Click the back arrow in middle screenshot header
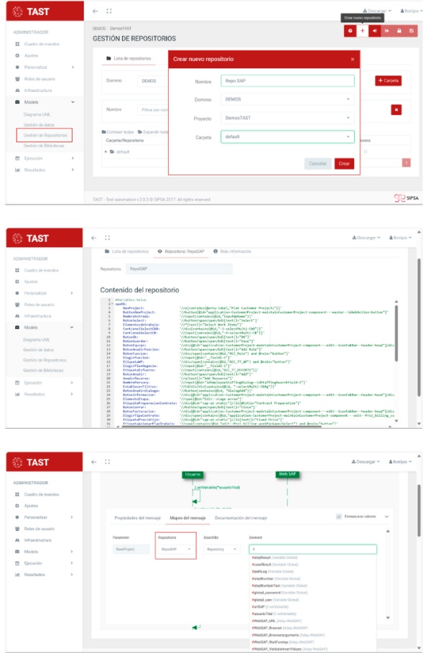The width and height of the screenshot is (431, 653). click(x=94, y=238)
